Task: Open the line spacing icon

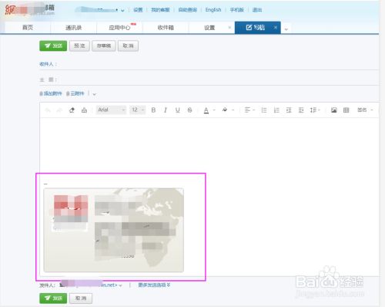Action: point(313,110)
